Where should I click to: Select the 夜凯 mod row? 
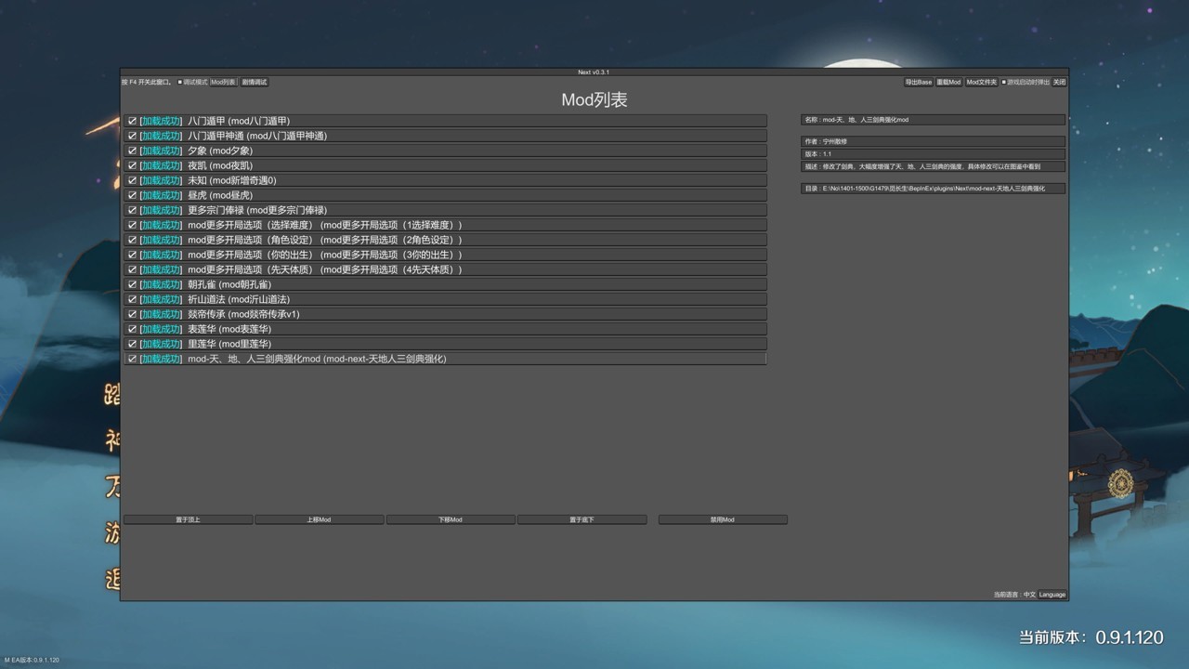pyautogui.click(x=446, y=165)
